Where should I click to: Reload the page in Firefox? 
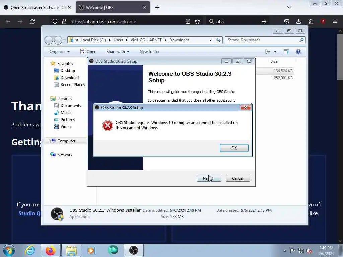[32, 22]
